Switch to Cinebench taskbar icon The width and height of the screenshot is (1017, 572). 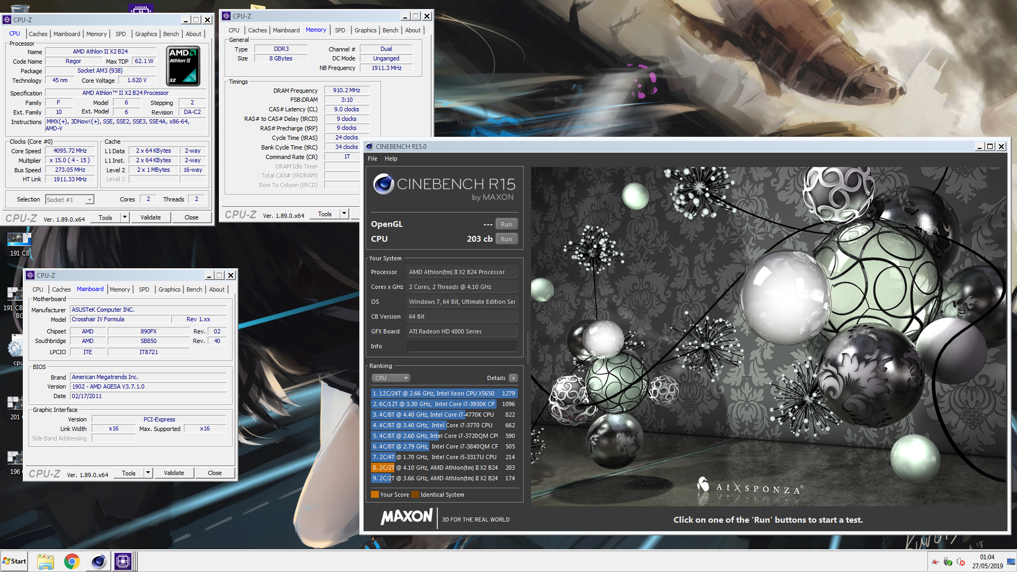click(98, 561)
